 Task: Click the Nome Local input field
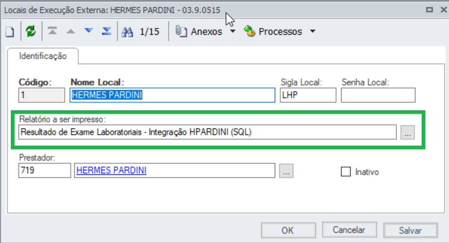pos(172,95)
